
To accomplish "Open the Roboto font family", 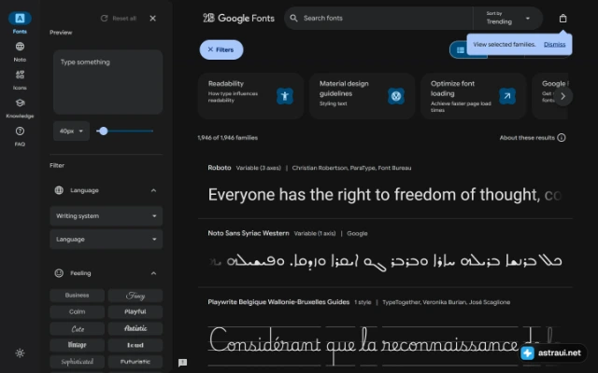I will point(220,168).
